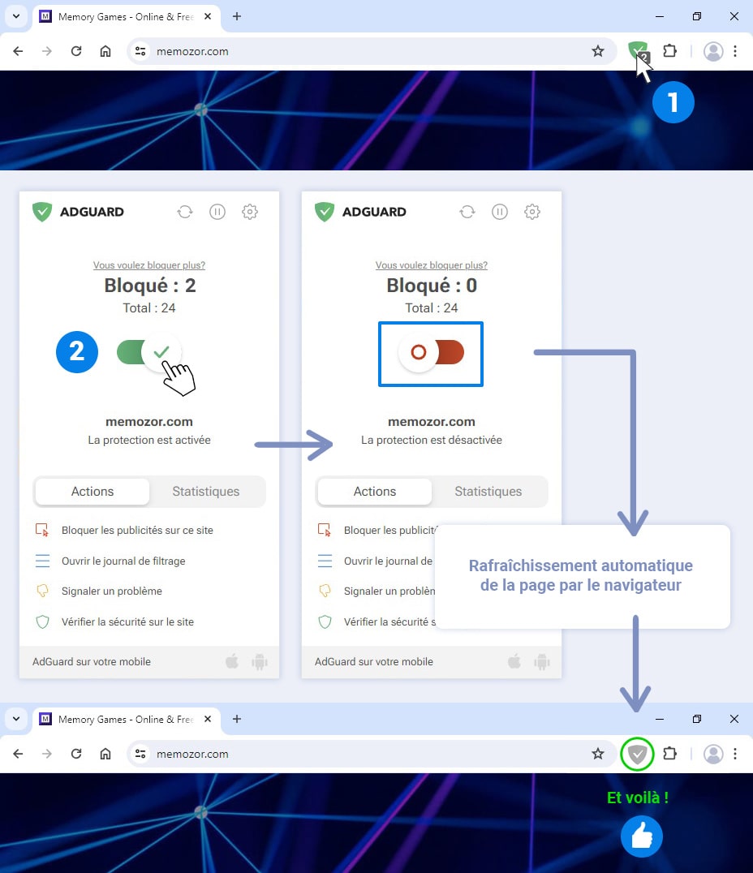Select Bloquer les publicités sur ce site
Viewport: 753px width, 873px height.
point(138,530)
